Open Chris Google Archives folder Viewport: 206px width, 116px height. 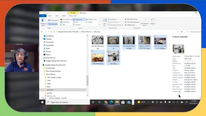(53, 71)
